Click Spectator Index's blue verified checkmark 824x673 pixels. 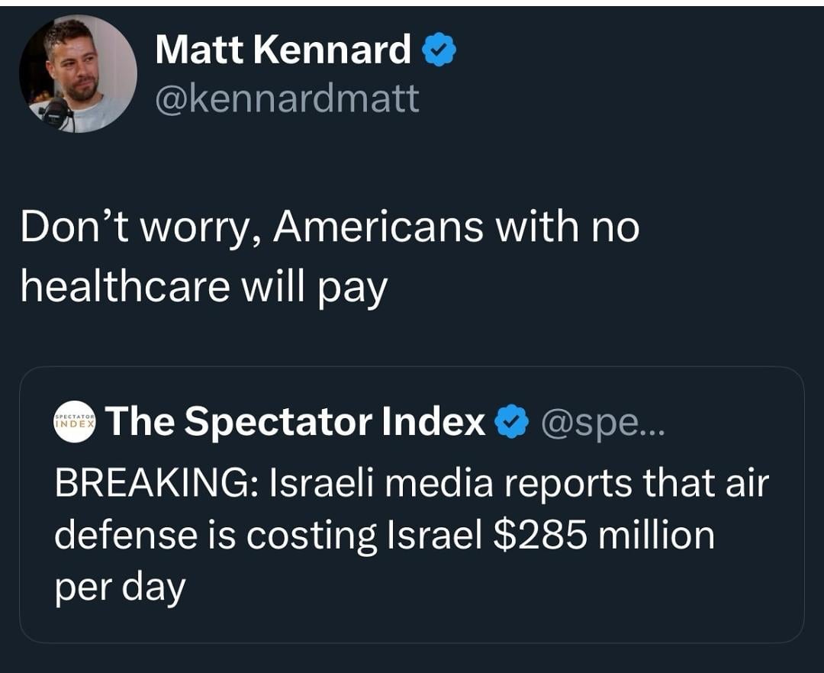pyautogui.click(x=511, y=422)
